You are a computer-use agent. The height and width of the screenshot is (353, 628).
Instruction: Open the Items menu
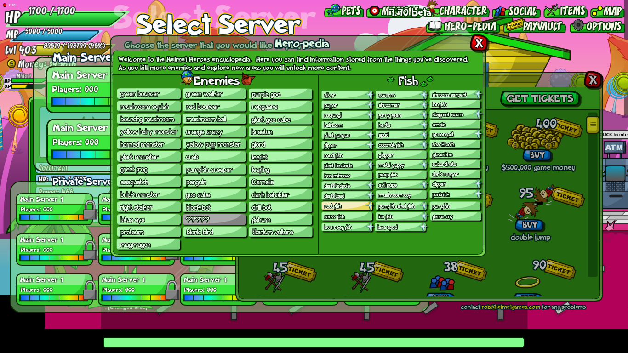(x=565, y=11)
